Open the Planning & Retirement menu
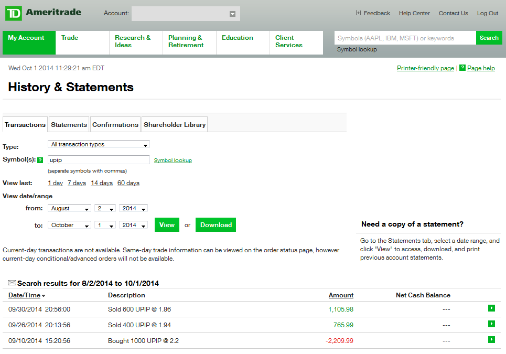 190,42
